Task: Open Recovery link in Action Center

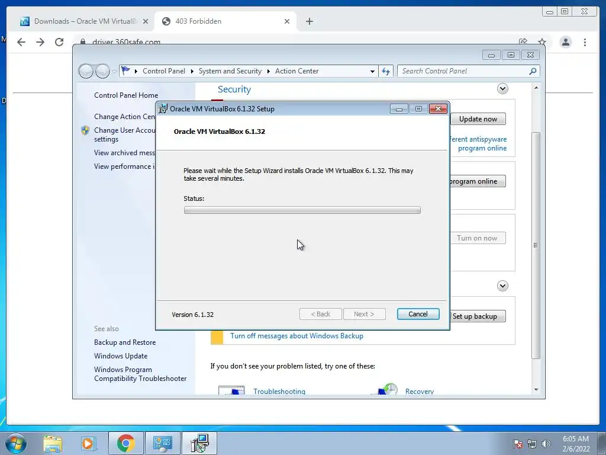Action: tap(420, 391)
